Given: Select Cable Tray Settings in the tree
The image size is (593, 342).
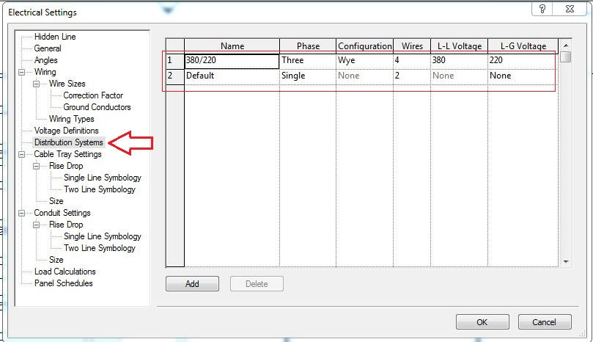Looking at the screenshot, I should click(x=67, y=154).
